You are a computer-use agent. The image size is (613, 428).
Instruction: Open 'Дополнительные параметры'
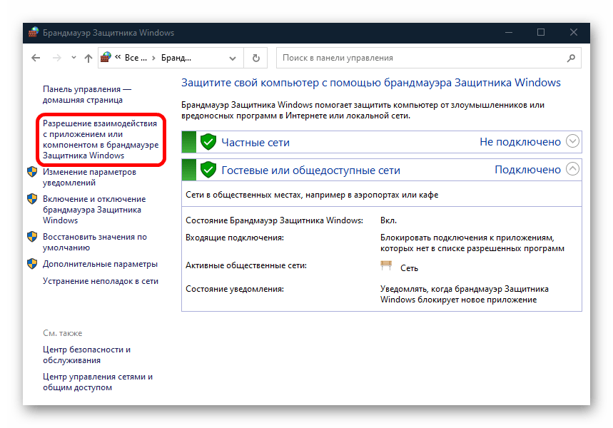pos(100,264)
